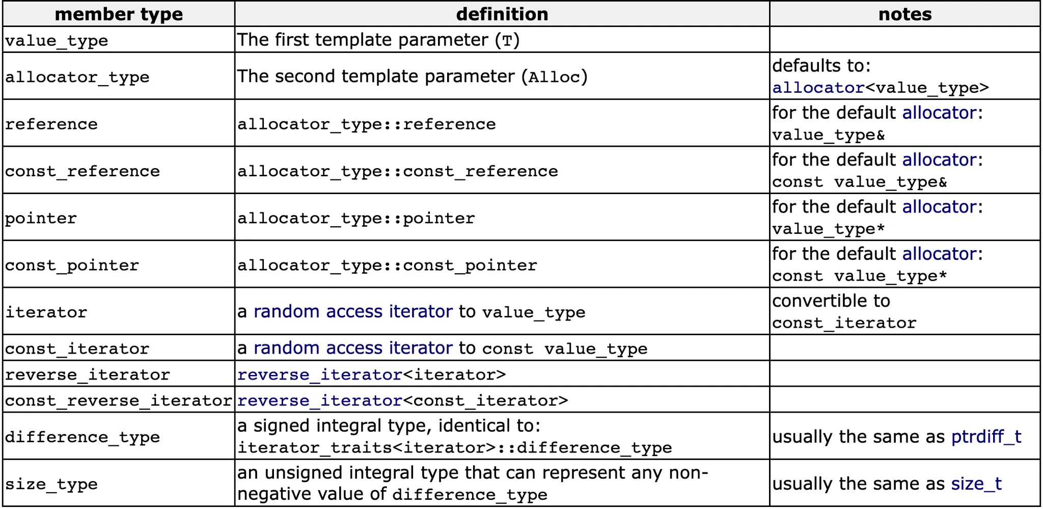Click the "notes" column header
This screenshot has width=1043, height=509.
tap(904, 14)
